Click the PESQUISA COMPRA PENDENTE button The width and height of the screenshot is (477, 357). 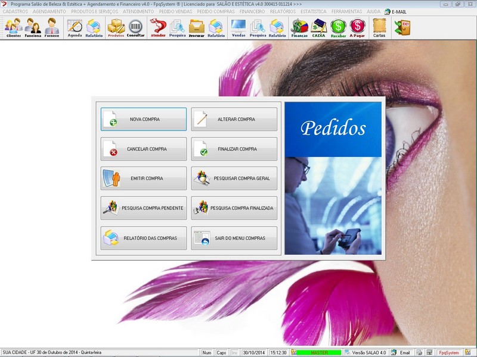[x=144, y=208]
